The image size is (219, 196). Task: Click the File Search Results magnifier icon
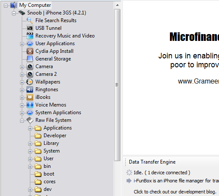click(x=30, y=20)
